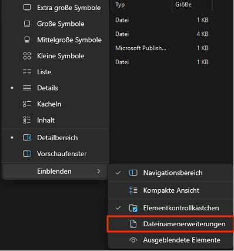
Task: Sort by the Größe column header
Action: tap(192, 5)
